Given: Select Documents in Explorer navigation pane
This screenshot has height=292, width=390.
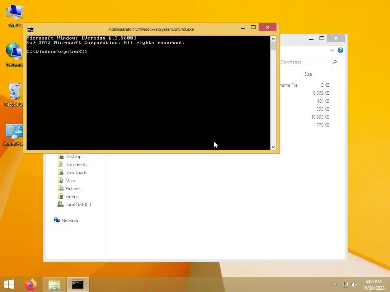Looking at the screenshot, I should tap(76, 165).
